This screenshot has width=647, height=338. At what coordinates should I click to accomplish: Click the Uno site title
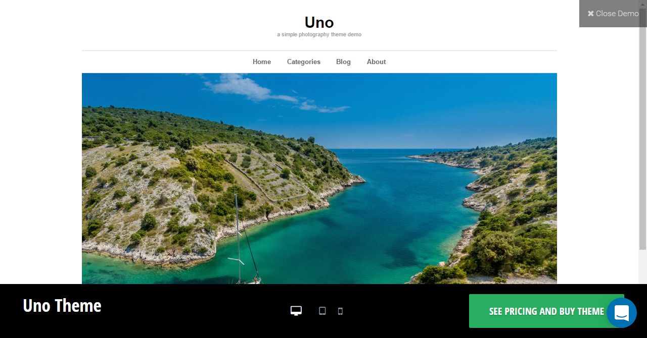(x=319, y=22)
